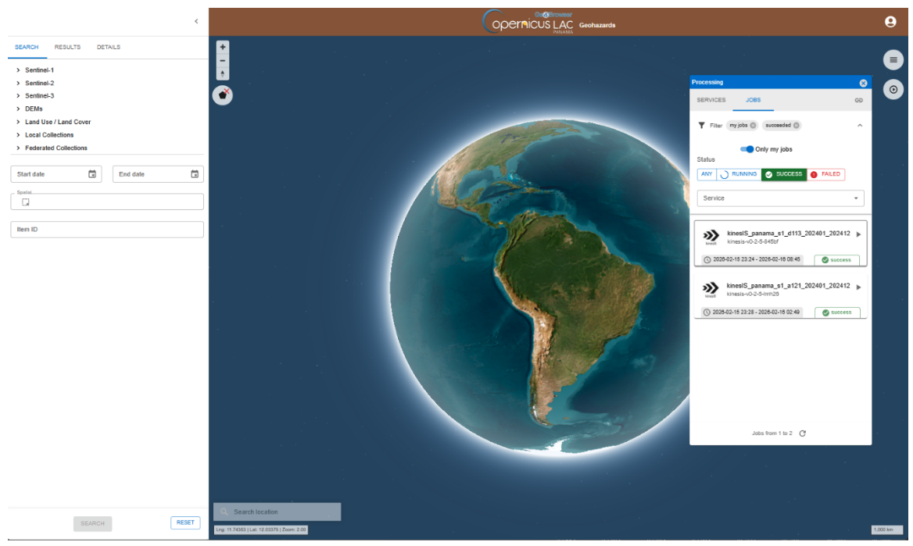Open the user account profile icon
Screen dimensions: 913x546
coord(890,22)
